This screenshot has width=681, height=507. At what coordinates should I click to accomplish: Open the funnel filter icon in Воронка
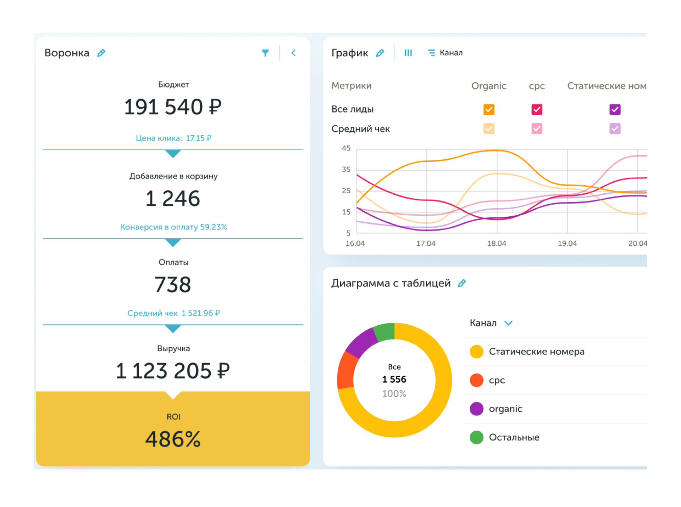(265, 53)
